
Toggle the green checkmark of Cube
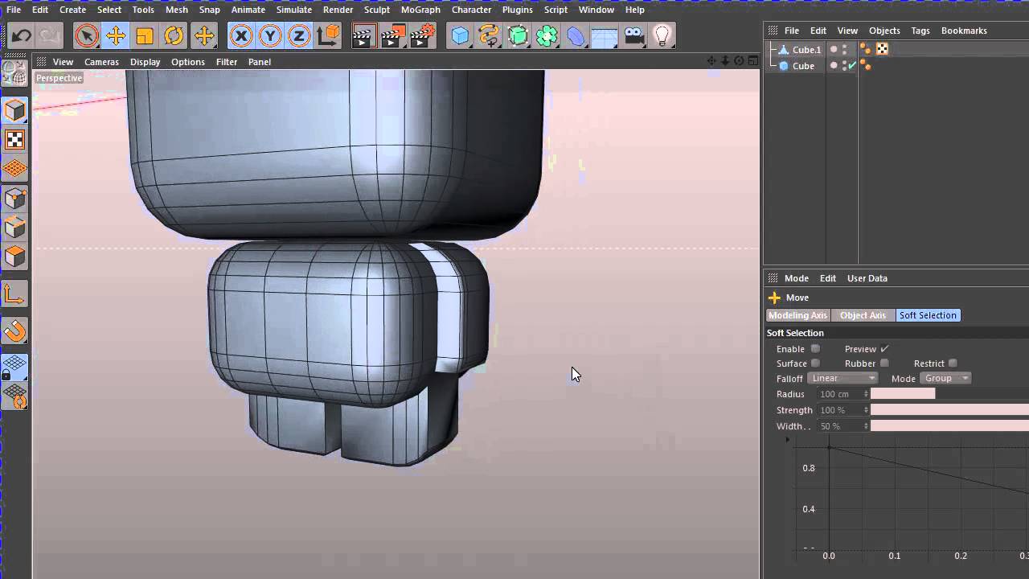click(852, 66)
